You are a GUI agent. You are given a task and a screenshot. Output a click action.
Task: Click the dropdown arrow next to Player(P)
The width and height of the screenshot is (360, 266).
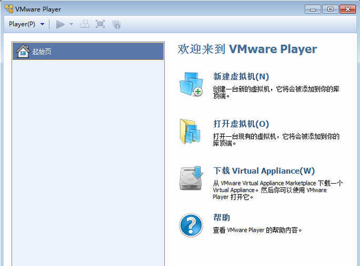click(x=42, y=24)
